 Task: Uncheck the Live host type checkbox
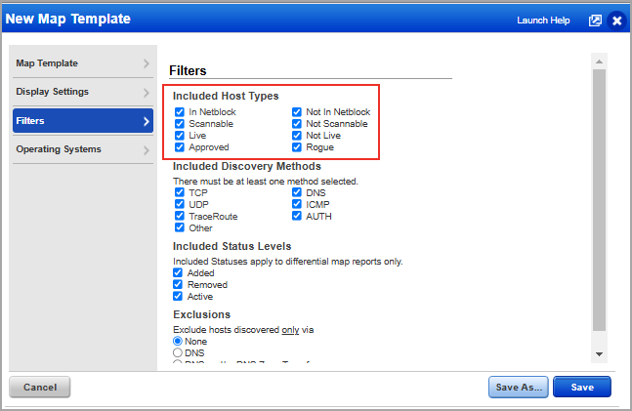180,135
